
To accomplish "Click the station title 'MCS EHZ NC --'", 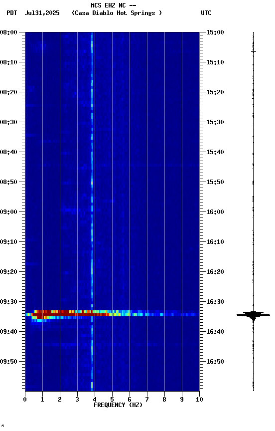I will pos(114,5).
